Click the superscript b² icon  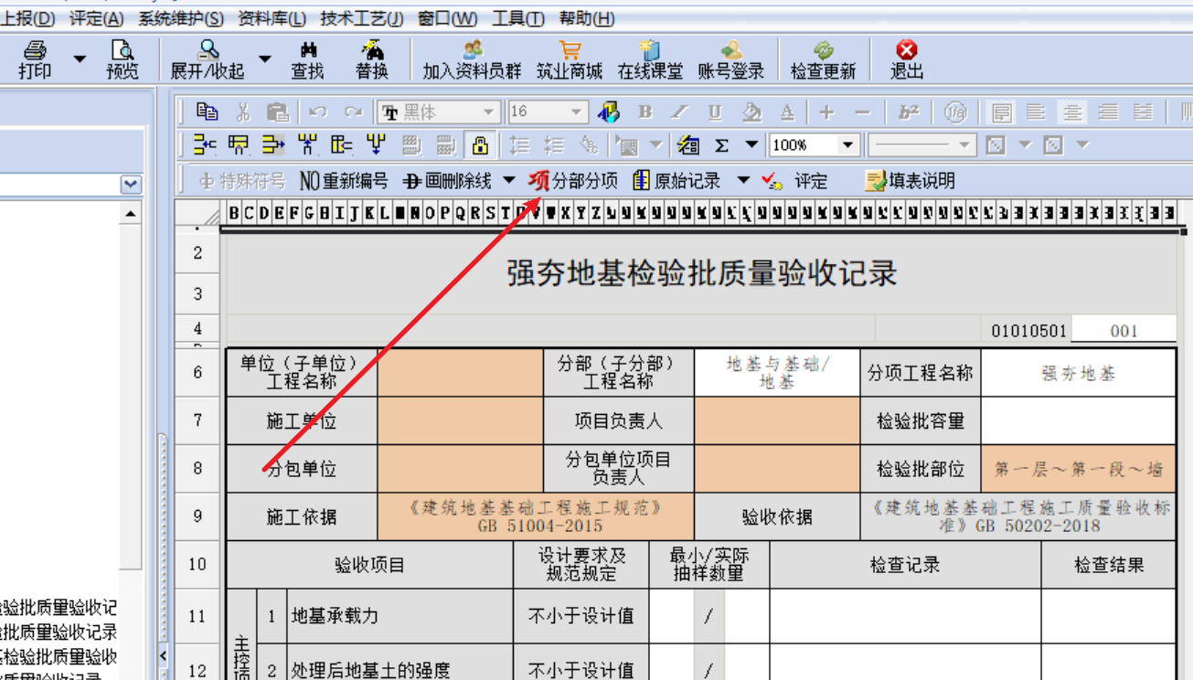(x=909, y=112)
